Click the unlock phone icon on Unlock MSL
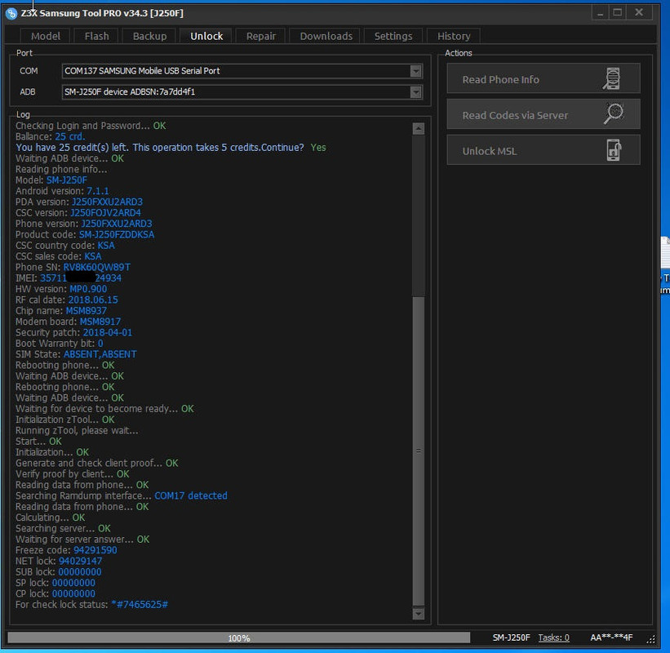 tap(614, 150)
